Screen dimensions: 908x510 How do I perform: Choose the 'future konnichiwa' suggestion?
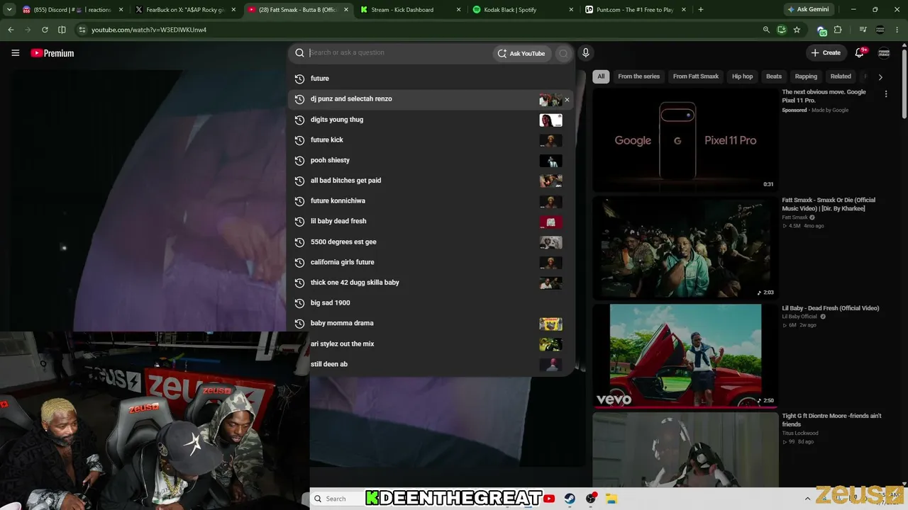pyautogui.click(x=431, y=201)
